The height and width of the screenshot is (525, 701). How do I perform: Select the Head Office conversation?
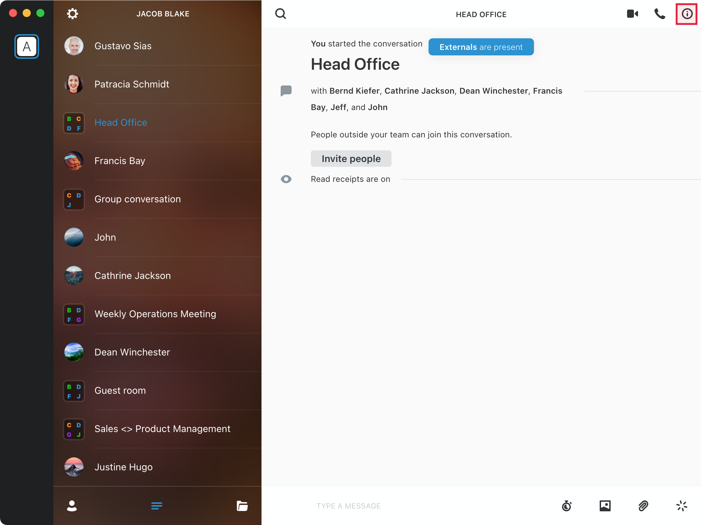157,123
